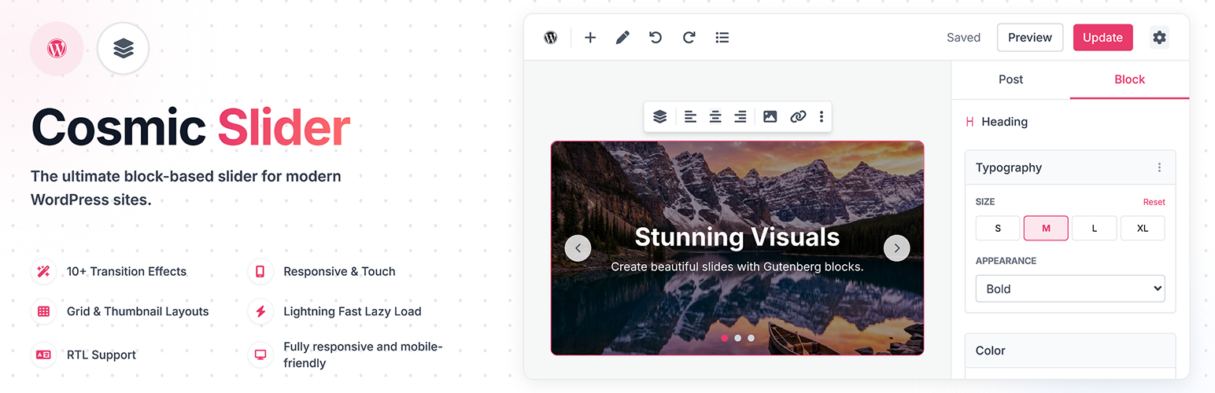Select font size XL

click(x=1143, y=228)
